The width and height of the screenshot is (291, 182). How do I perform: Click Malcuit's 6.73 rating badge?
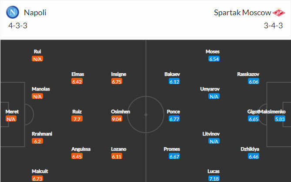click(37, 179)
